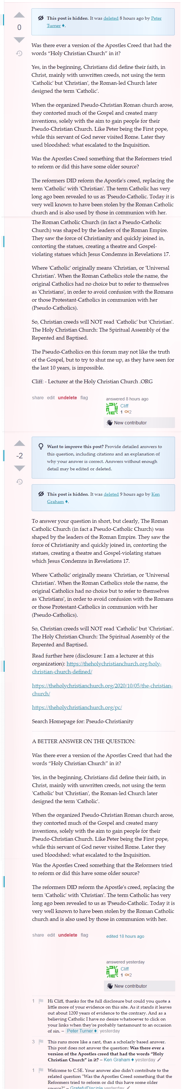Viewport: 183px width, 1089px height.
Task: Click 'undelete' on the first answer
Action: (67, 397)
